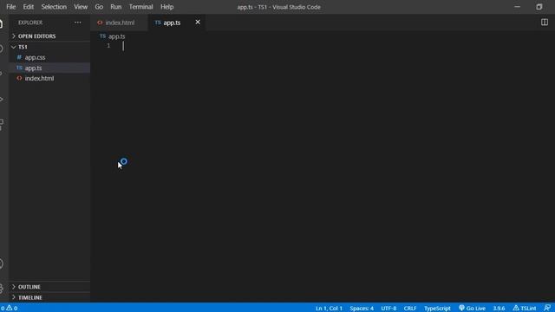The height and width of the screenshot is (312, 555).
Task: Click errors and warnings status indicator
Action: [9, 309]
